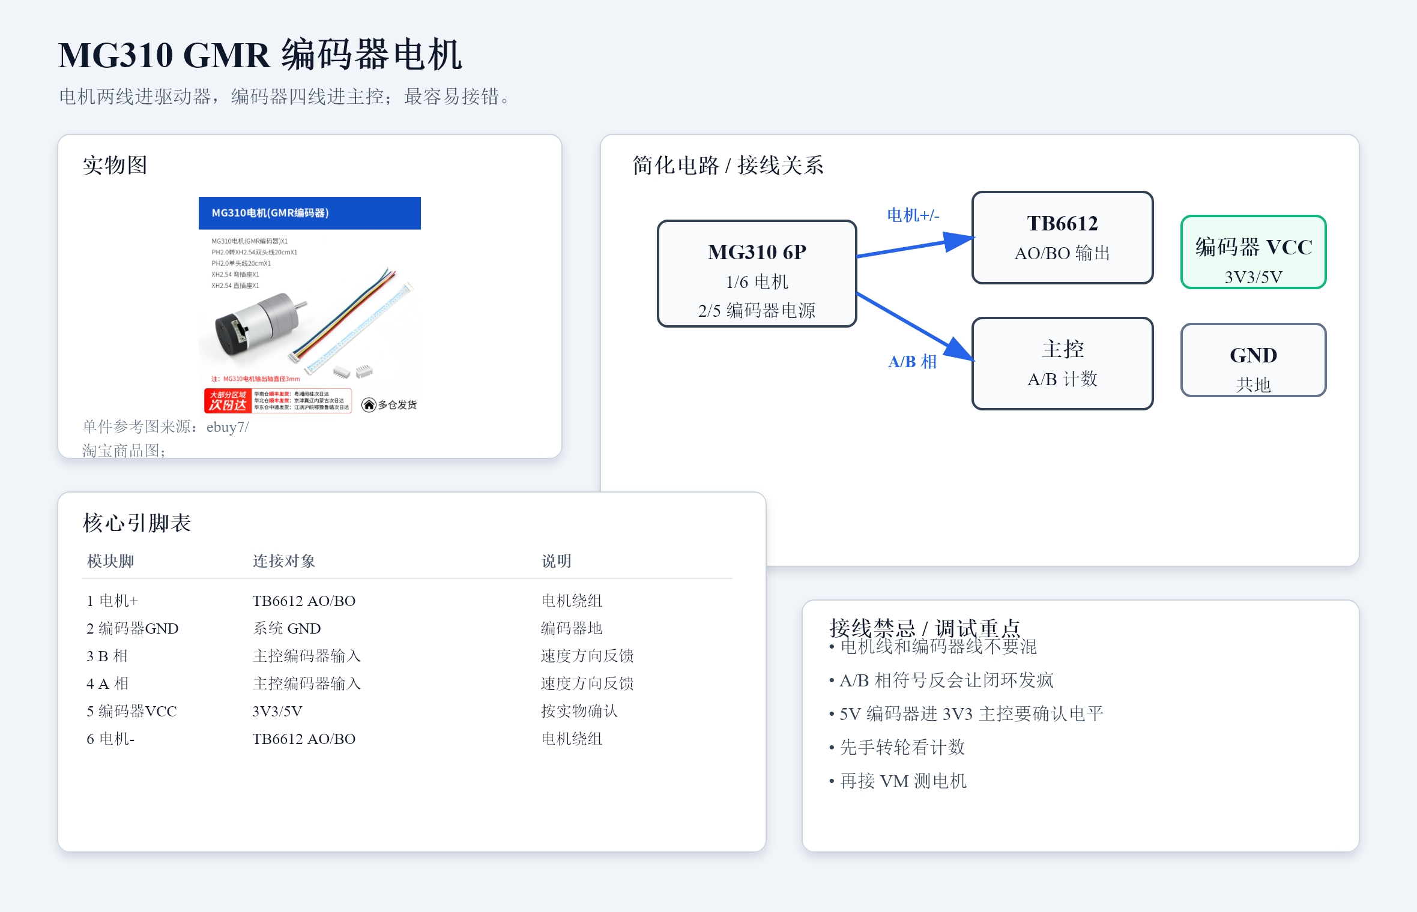Viewport: 1417px width, 912px height.
Task: Click the 连接对象 column header
Action: point(284,561)
